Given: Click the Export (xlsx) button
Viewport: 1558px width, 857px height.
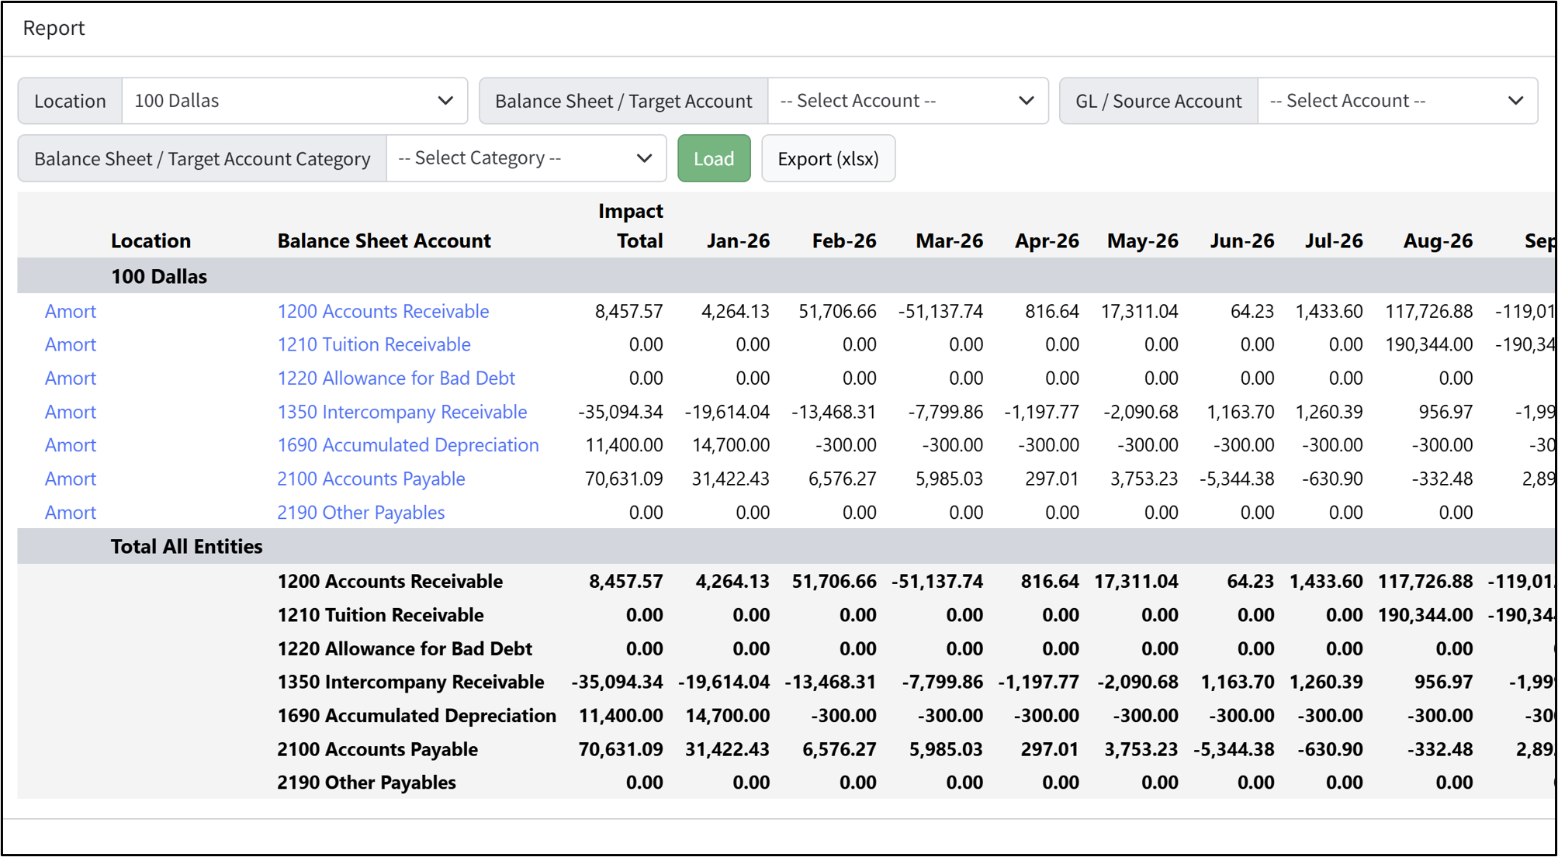Looking at the screenshot, I should click(x=828, y=158).
